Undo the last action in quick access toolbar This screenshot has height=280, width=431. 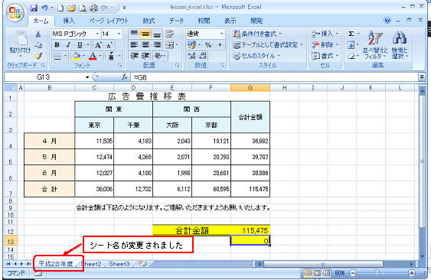[44, 8]
